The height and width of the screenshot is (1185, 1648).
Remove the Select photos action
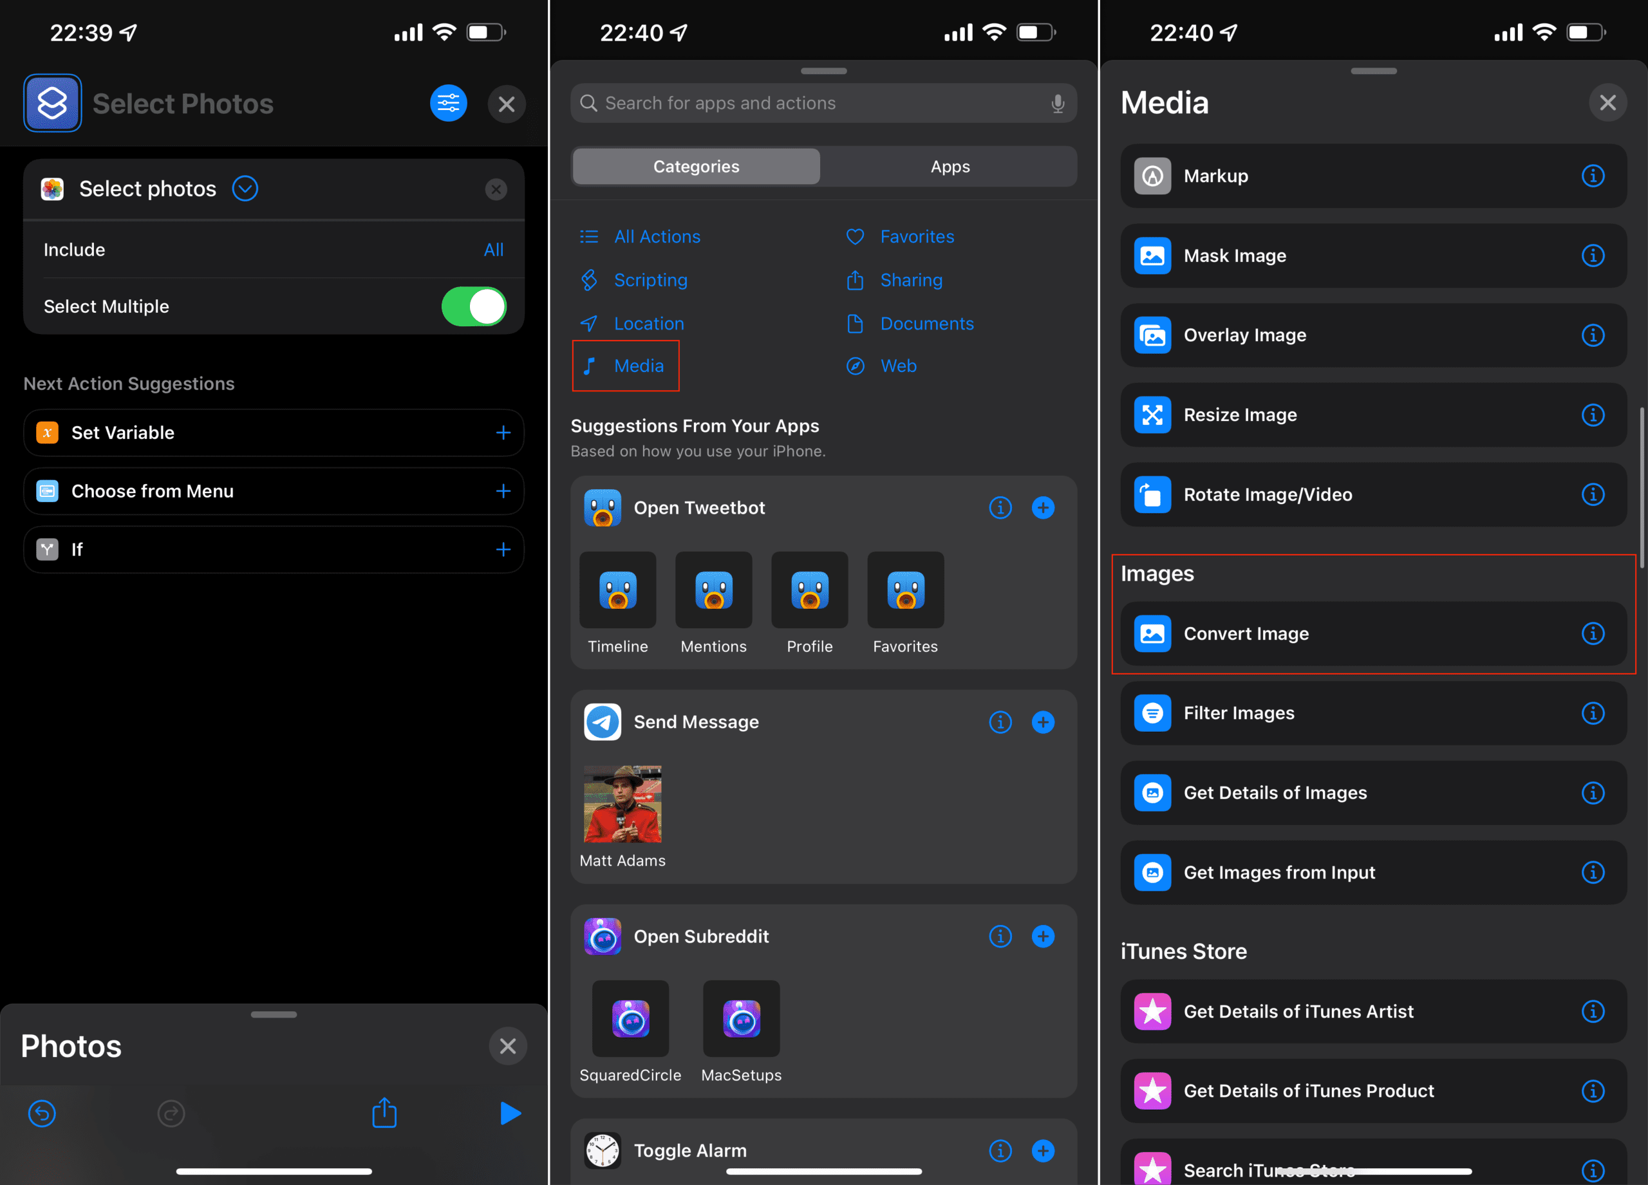point(496,190)
